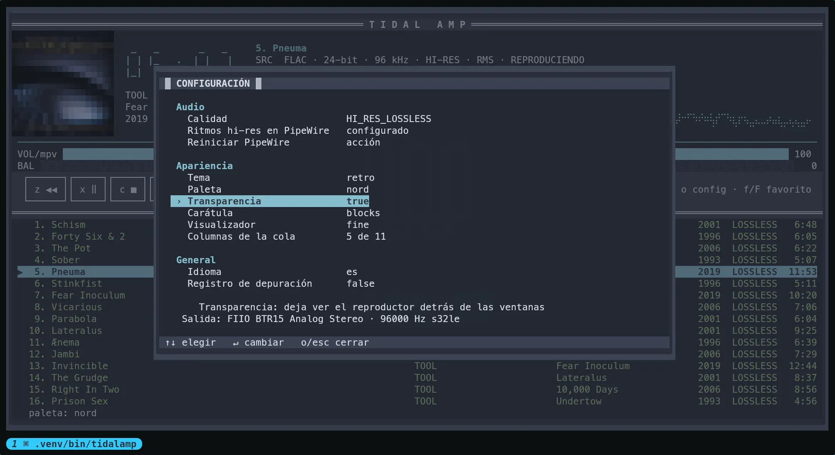The height and width of the screenshot is (455, 835).
Task: Select the .venv/bin/tidalamp terminal tab
Action: tap(74, 444)
